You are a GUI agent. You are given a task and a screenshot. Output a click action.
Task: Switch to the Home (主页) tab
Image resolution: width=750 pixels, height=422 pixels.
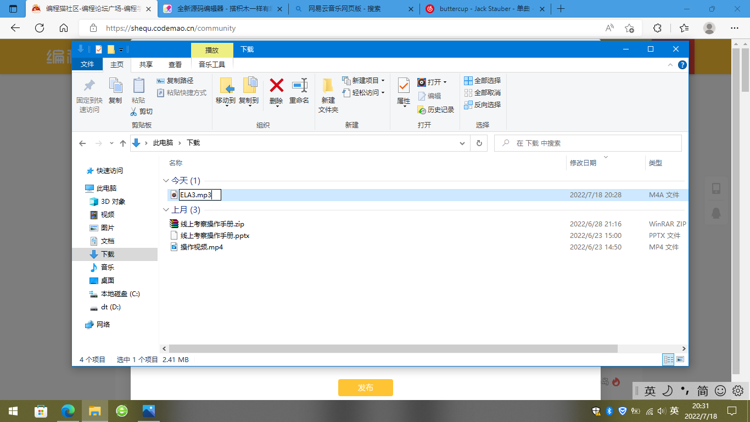(117, 64)
